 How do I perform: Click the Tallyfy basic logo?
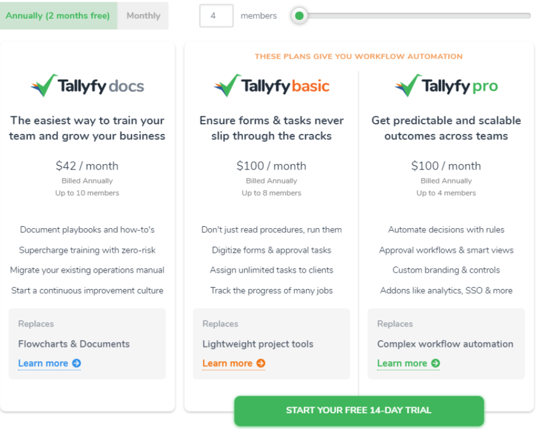point(272,86)
